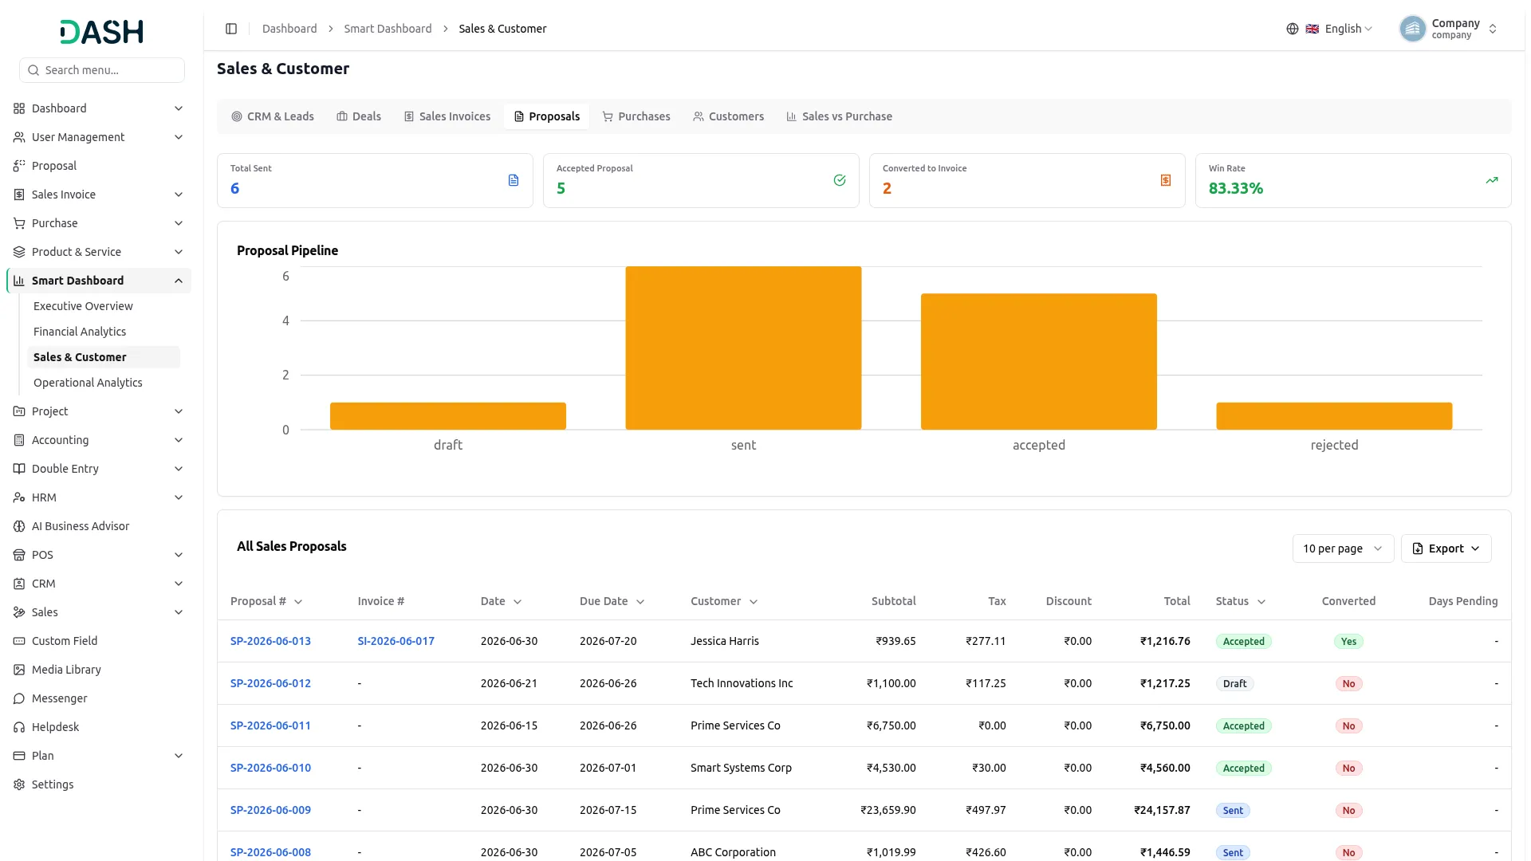The image size is (1531, 861).
Task: Expand the User Management chevron
Action: pyautogui.click(x=179, y=137)
